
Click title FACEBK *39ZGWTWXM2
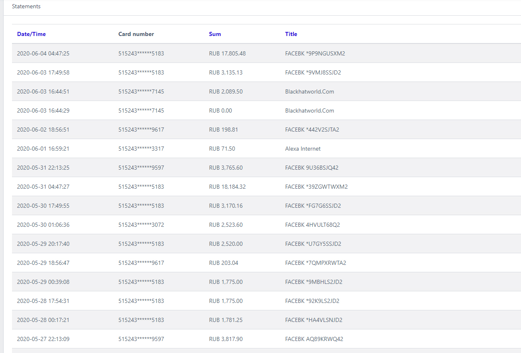pos(316,187)
